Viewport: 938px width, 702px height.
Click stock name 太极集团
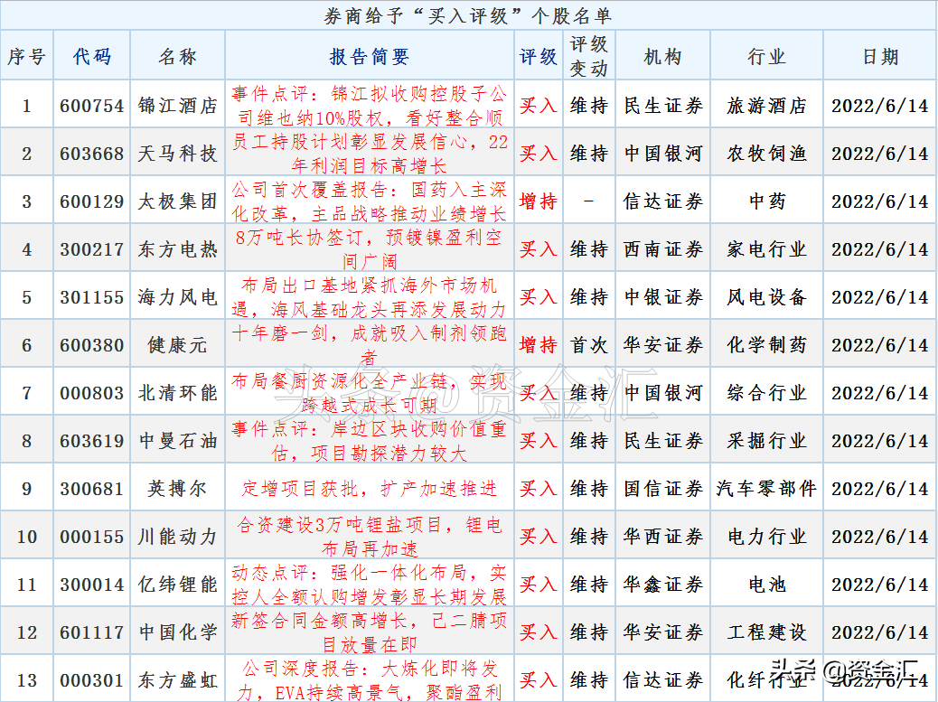pos(177,201)
